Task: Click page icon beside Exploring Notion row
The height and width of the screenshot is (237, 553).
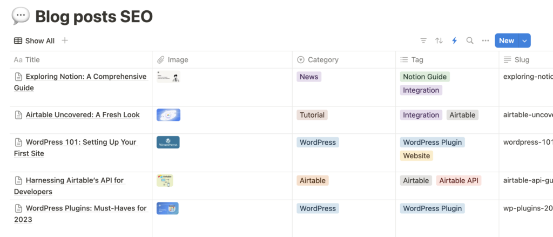Action: coord(18,77)
